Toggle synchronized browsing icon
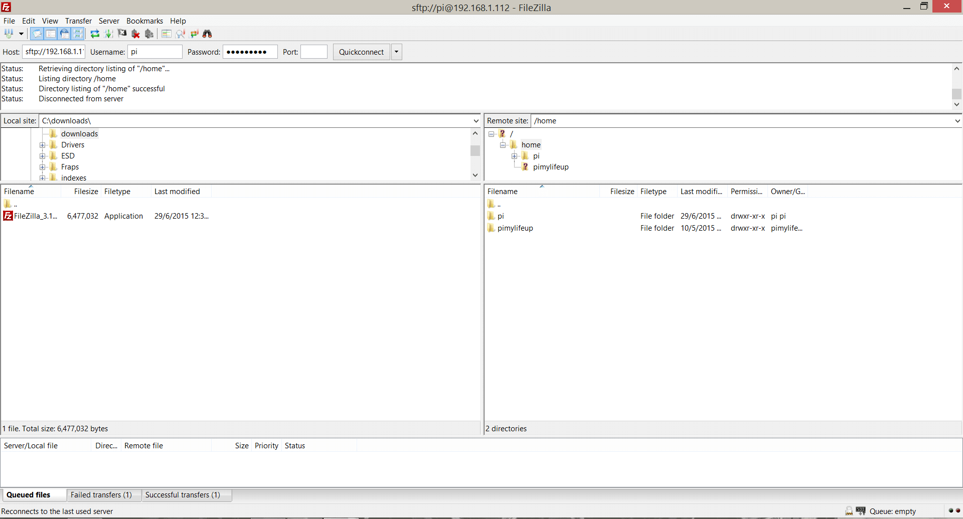Image resolution: width=963 pixels, height=519 pixels. pos(194,34)
